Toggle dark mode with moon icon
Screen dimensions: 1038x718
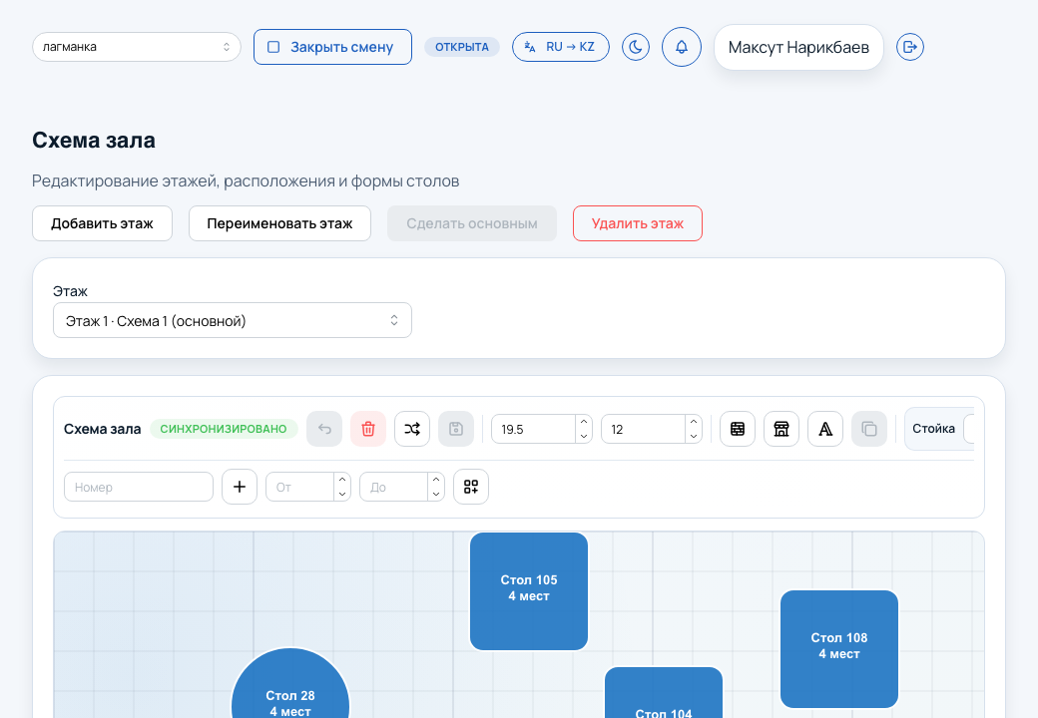[636, 47]
